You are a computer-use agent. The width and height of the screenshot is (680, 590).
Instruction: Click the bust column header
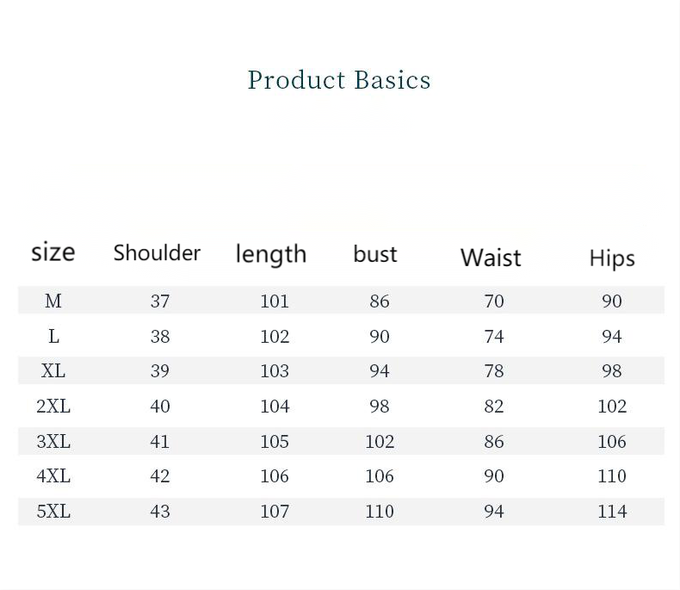coord(375,255)
